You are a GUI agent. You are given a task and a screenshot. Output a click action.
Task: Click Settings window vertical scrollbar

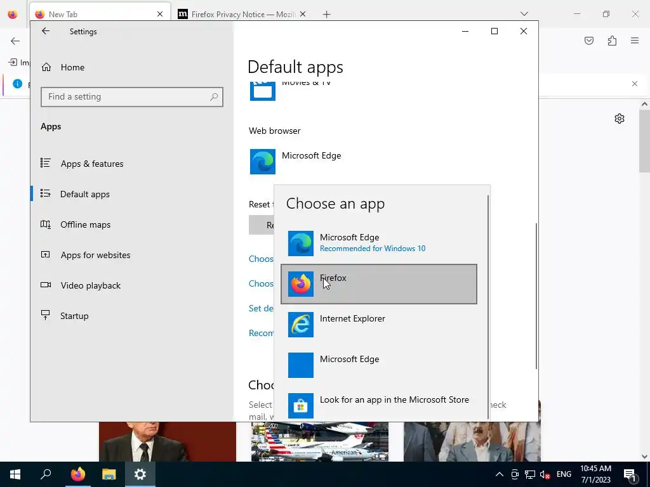point(536,296)
